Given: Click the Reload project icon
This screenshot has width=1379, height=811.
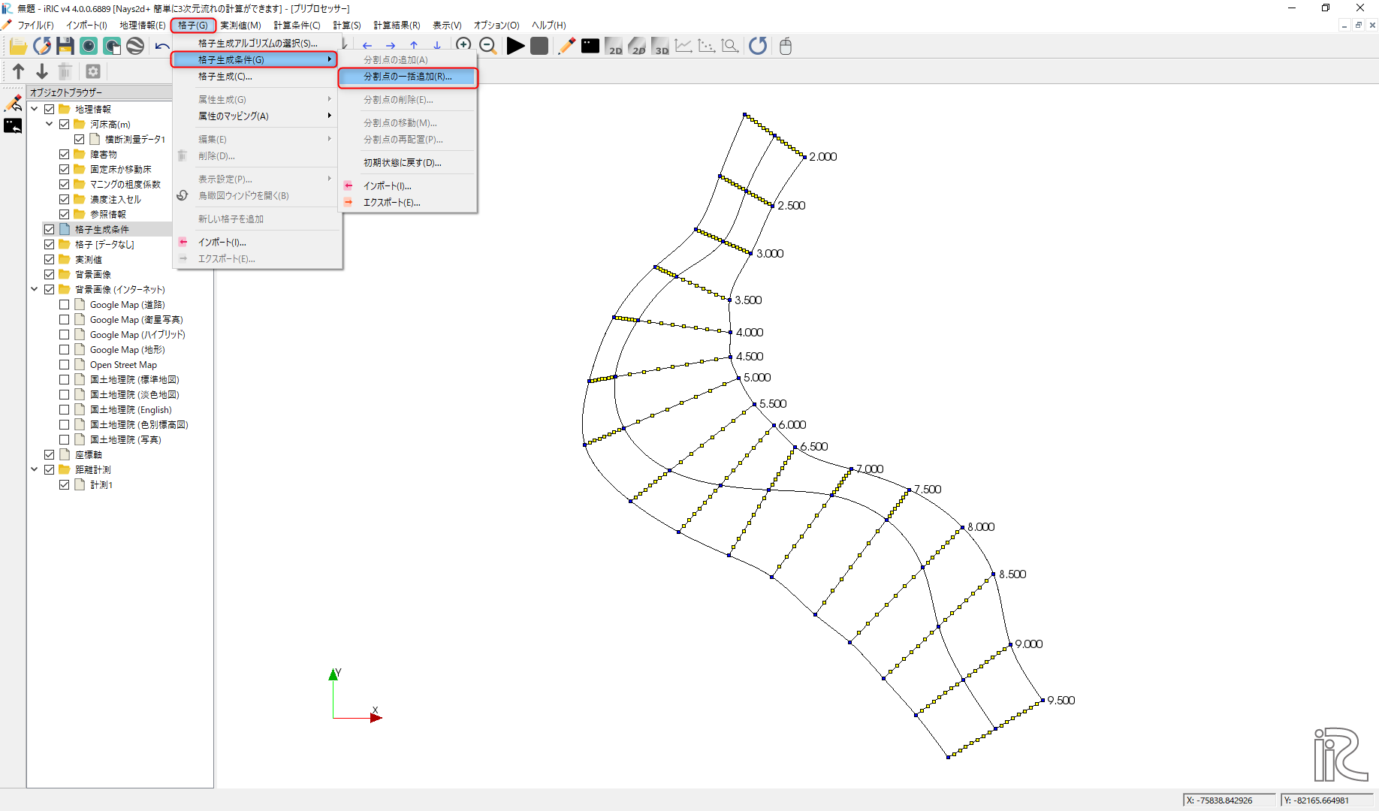Looking at the screenshot, I should click(42, 47).
